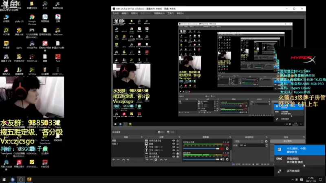Open source Filters button in OBS

tap(171, 132)
